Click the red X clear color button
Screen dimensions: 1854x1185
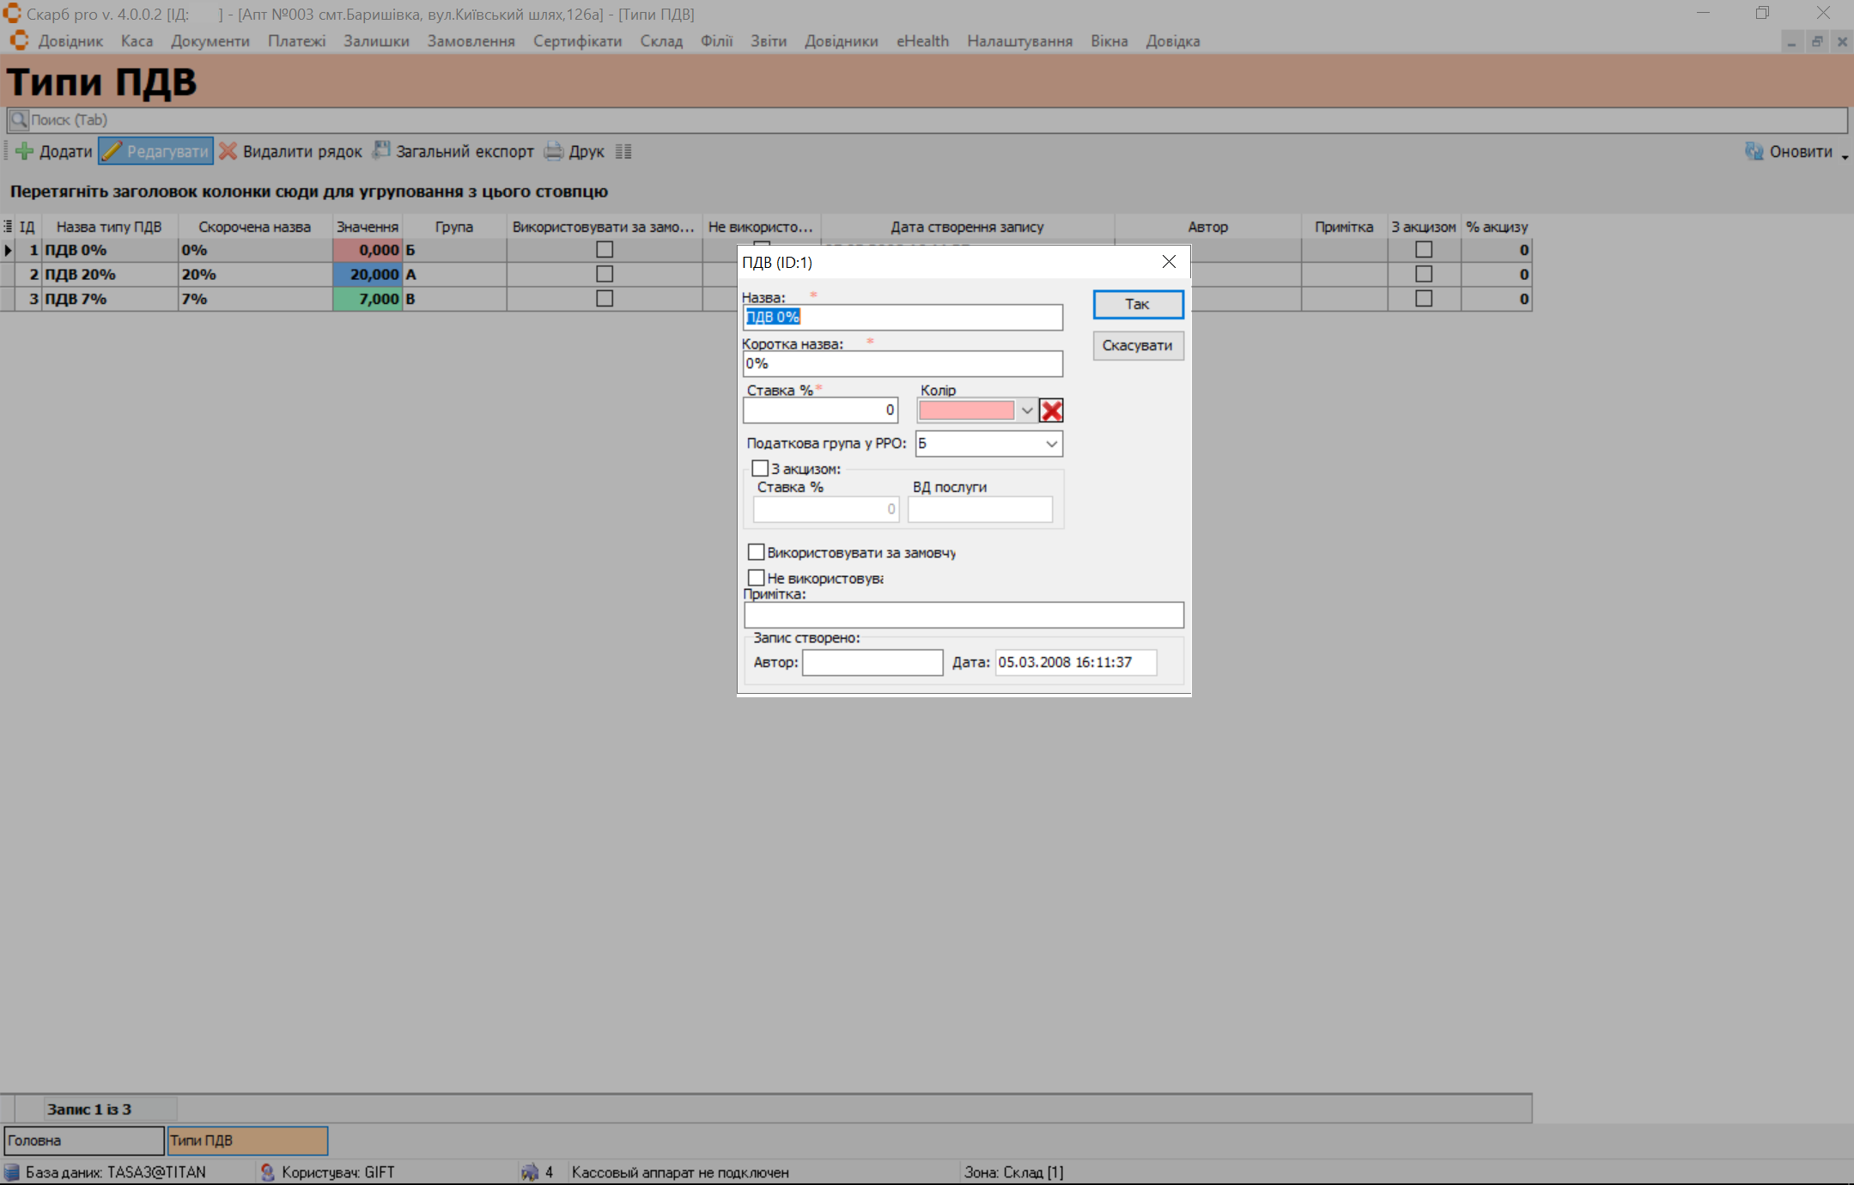[x=1051, y=410]
